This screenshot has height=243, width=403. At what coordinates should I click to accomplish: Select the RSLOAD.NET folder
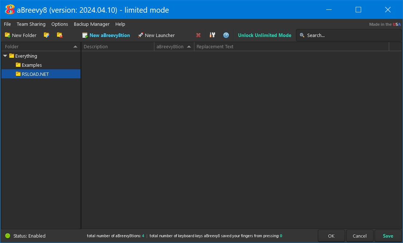pos(41,74)
